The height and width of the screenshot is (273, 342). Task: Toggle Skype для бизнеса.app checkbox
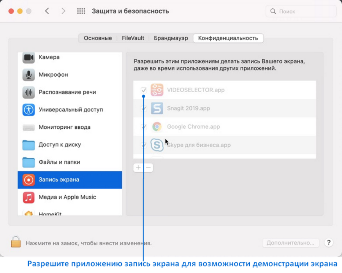[x=144, y=145]
